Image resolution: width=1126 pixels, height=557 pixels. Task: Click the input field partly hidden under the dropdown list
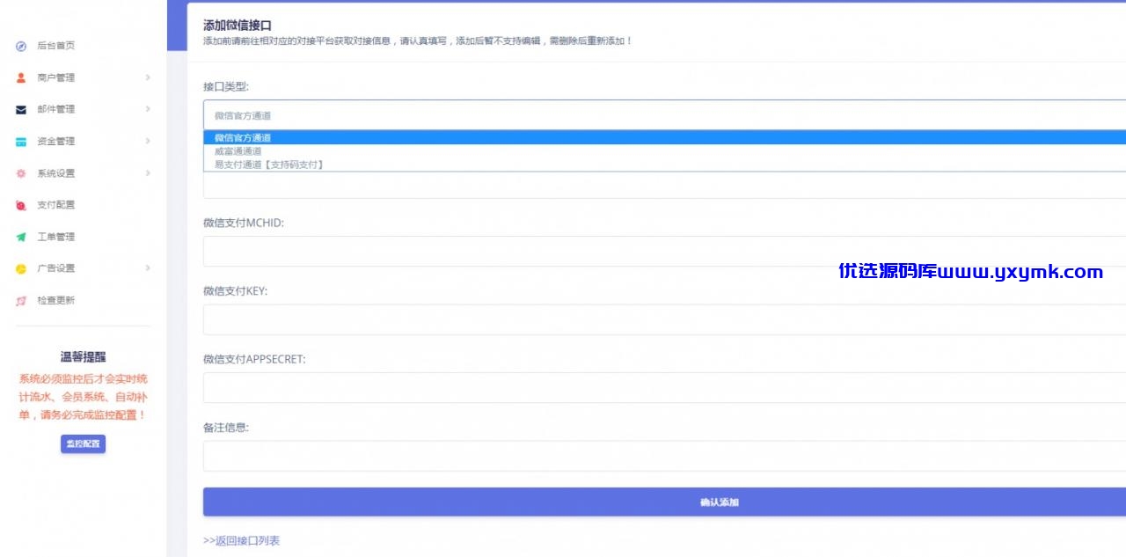tap(664, 185)
